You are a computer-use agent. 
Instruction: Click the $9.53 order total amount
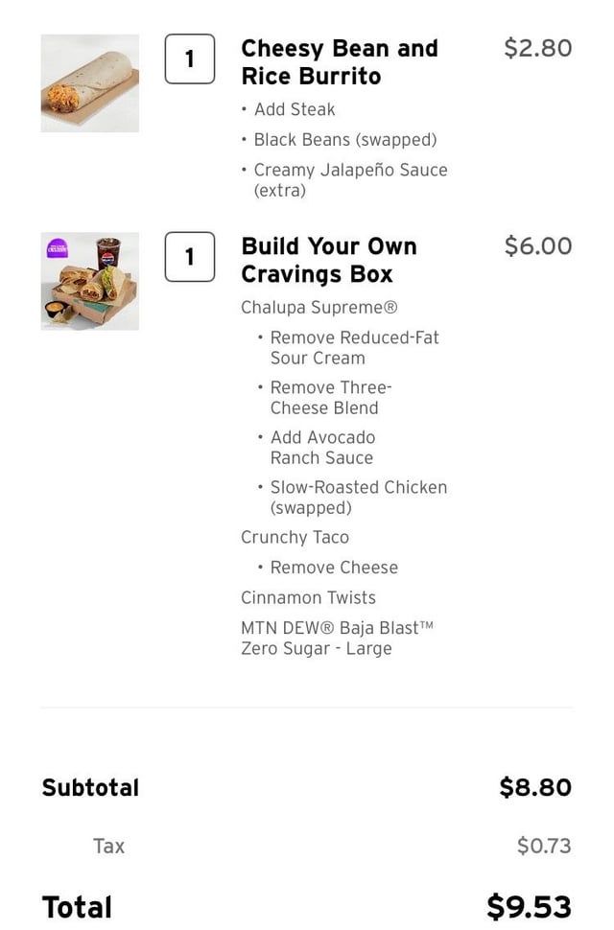tap(528, 906)
